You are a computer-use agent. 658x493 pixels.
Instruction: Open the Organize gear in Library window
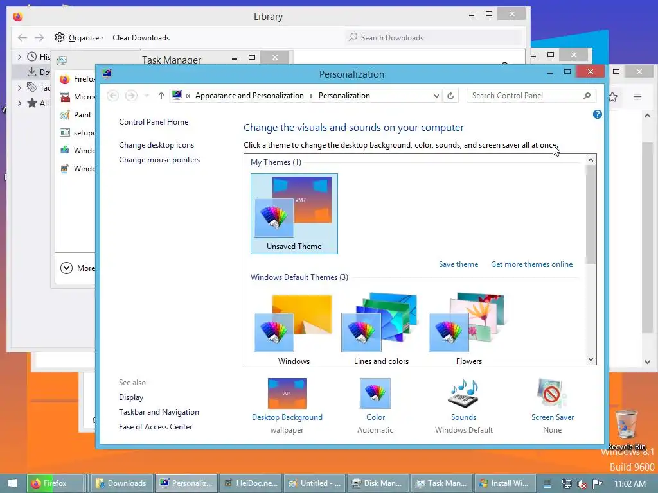(x=60, y=37)
